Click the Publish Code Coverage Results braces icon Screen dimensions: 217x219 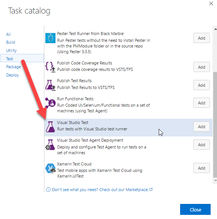pyautogui.click(x=50, y=67)
